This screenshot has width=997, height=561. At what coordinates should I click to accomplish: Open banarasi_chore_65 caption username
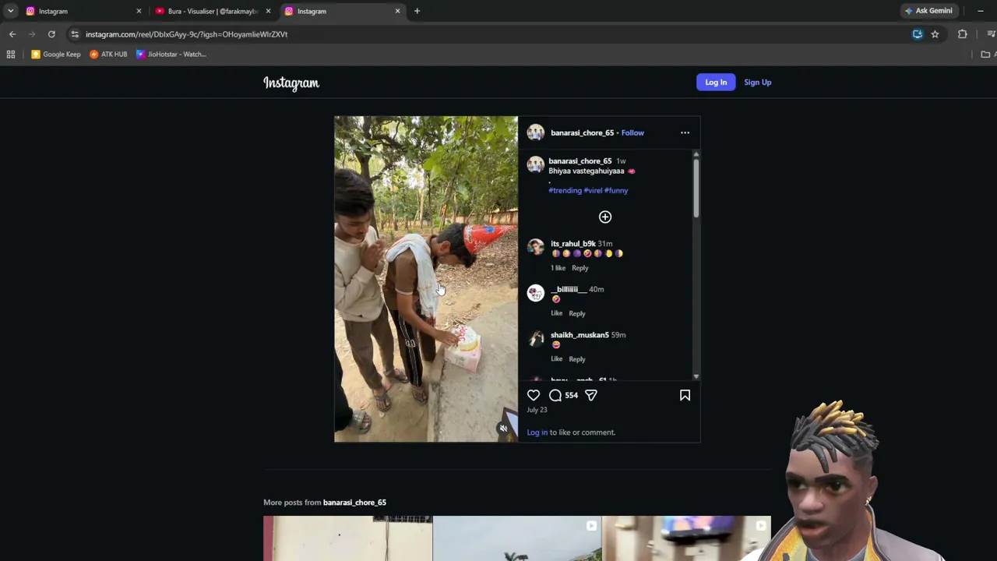pos(580,161)
